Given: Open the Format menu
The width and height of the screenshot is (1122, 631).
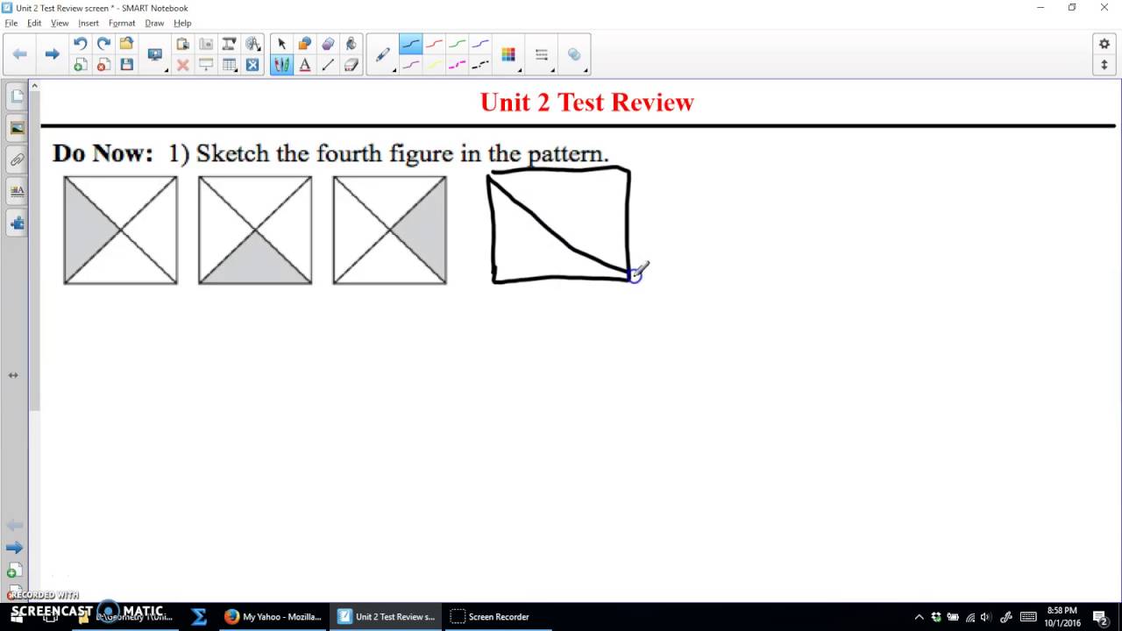Looking at the screenshot, I should (x=122, y=23).
